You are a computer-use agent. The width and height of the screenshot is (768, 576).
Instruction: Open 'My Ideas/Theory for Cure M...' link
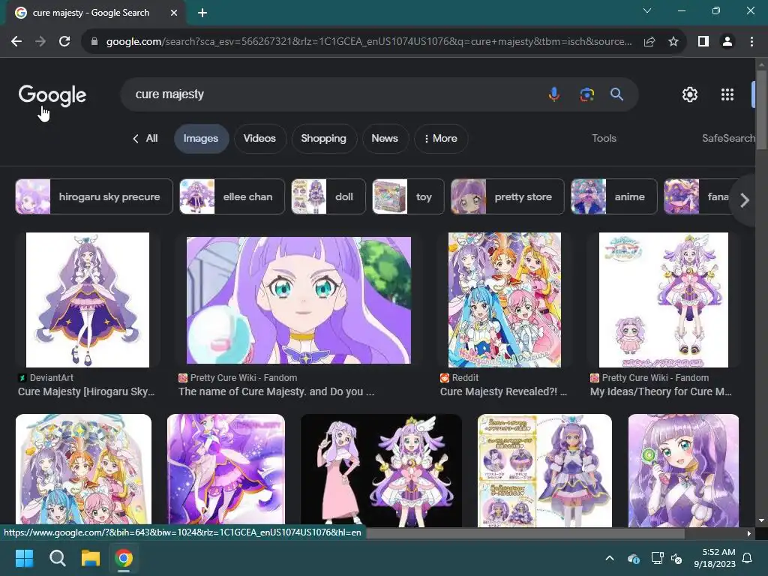click(661, 391)
